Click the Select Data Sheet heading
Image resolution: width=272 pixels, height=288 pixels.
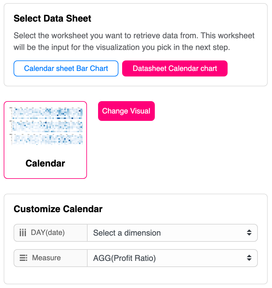52,18
